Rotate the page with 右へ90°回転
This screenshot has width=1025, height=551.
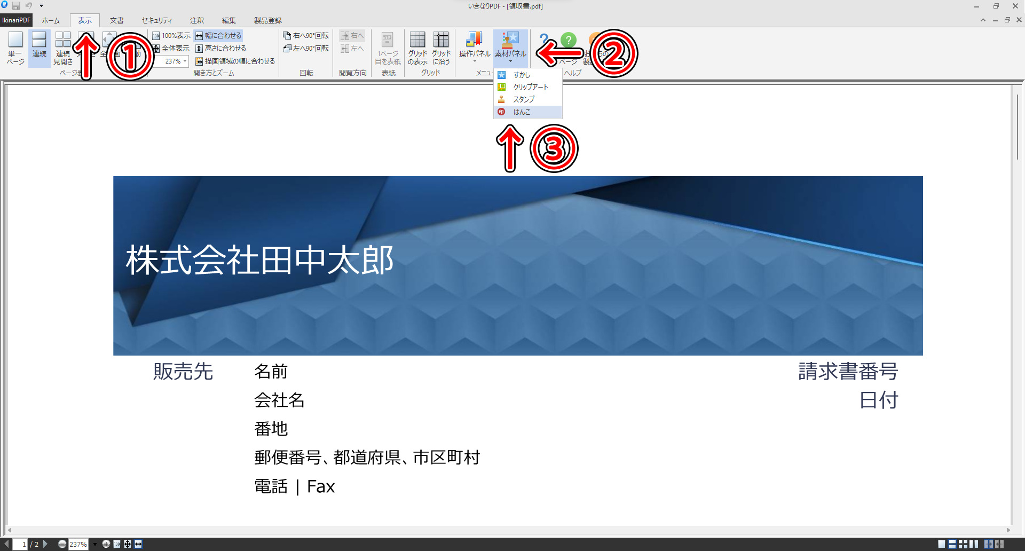coord(306,36)
